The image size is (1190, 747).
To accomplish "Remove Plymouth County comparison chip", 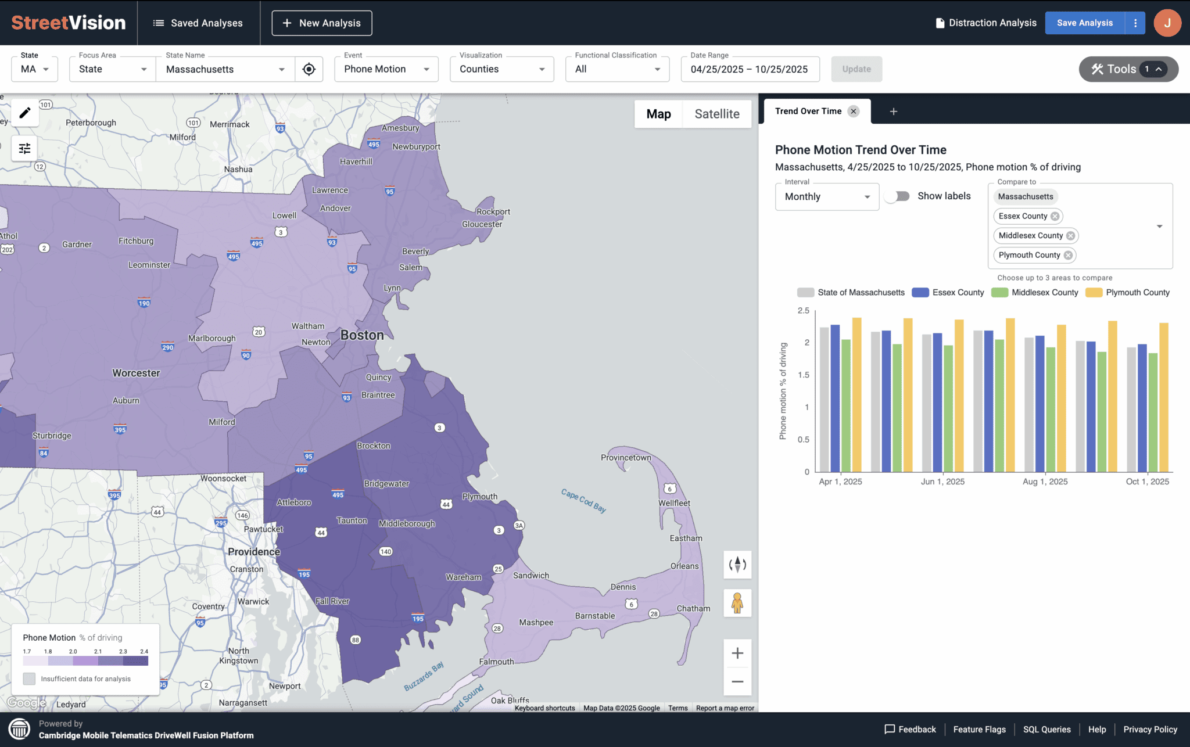I will pyautogui.click(x=1068, y=255).
